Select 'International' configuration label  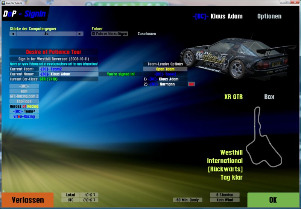225,161
